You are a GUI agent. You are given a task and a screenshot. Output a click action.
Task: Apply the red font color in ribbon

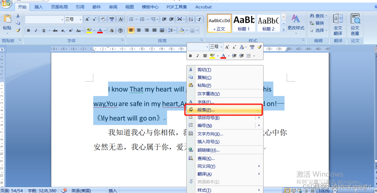point(100,31)
